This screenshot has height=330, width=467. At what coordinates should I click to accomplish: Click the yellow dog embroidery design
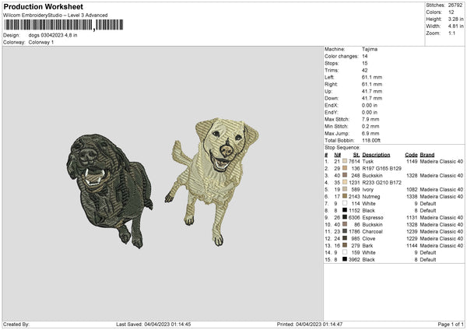tap(212, 181)
